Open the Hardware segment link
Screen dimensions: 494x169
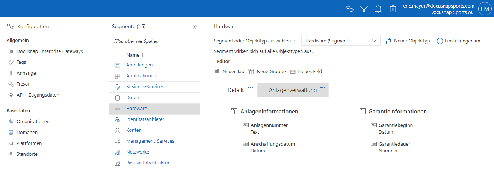click(x=137, y=109)
